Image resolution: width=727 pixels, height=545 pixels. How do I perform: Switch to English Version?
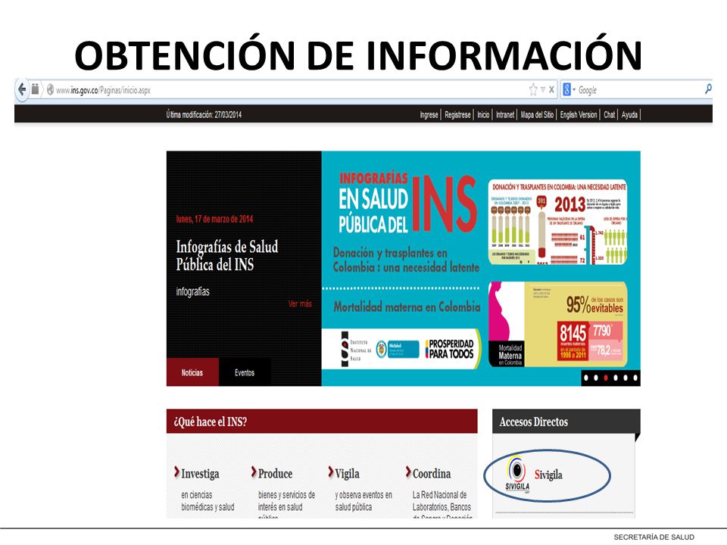click(x=579, y=115)
